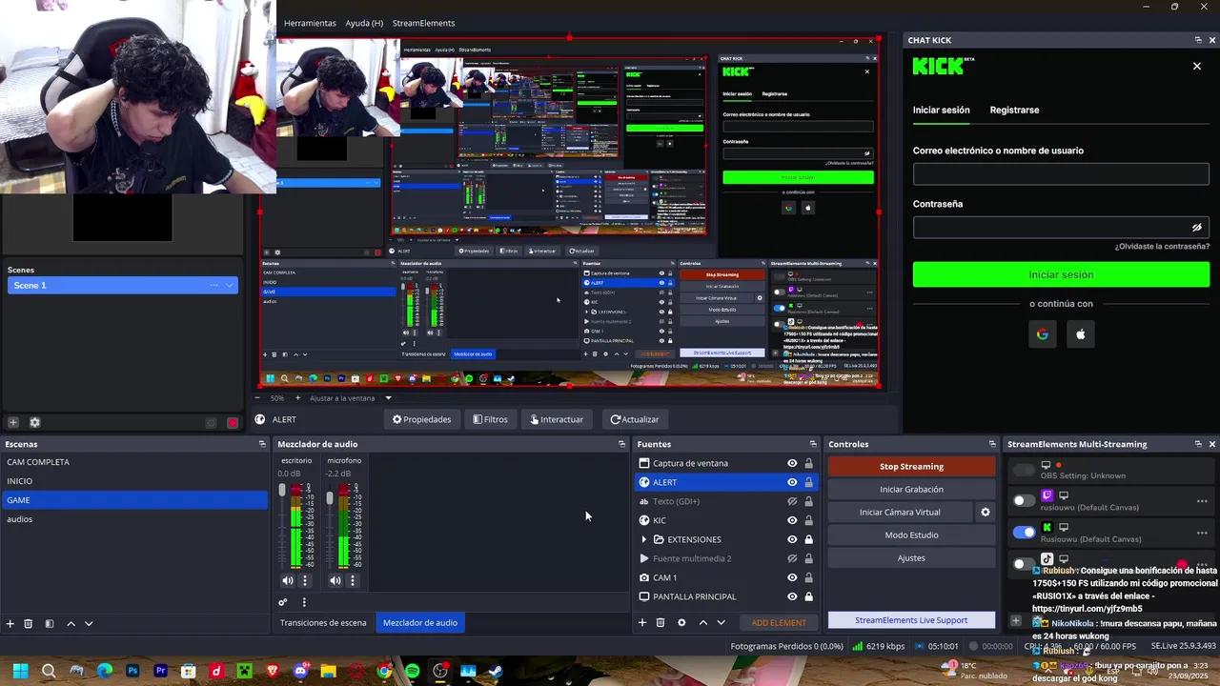Continue with Google in Kick login
The image size is (1220, 686).
coord(1042,334)
